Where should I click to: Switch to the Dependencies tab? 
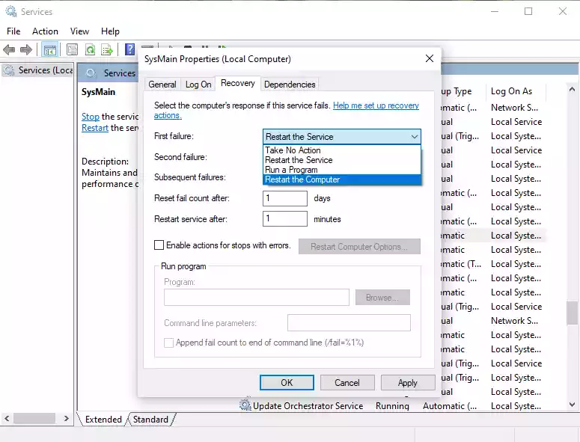[x=290, y=85]
